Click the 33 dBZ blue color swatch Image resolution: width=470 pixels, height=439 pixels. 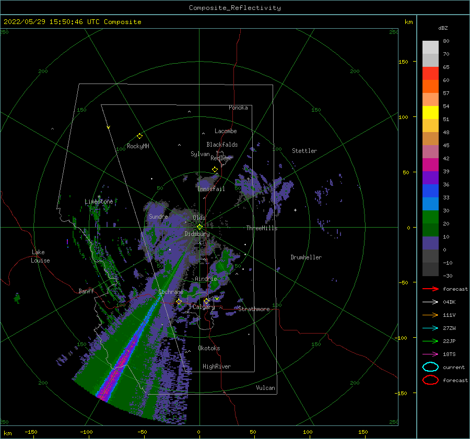[x=430, y=191]
